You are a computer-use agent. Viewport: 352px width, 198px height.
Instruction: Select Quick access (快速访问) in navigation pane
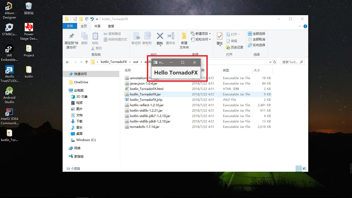[91, 74]
